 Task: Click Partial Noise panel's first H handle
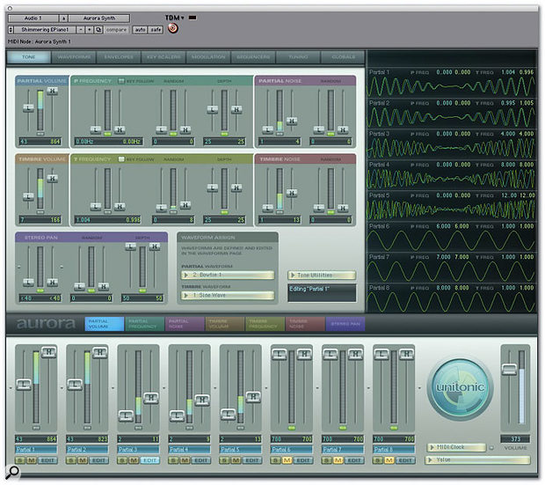(x=292, y=121)
